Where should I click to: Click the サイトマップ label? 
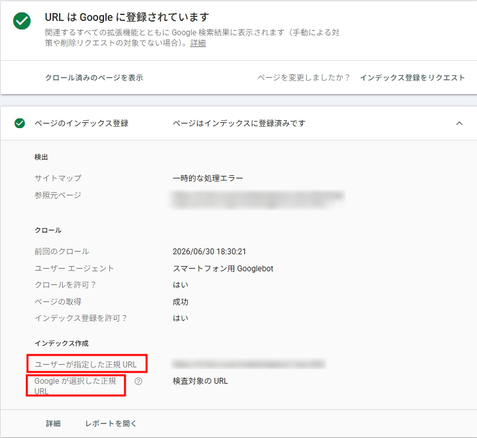pos(58,178)
